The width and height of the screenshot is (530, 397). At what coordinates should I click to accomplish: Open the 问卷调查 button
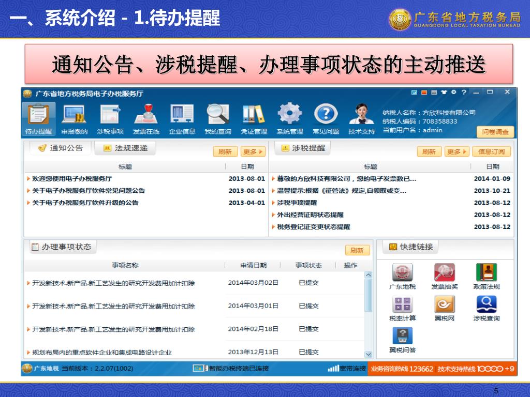tap(495, 132)
